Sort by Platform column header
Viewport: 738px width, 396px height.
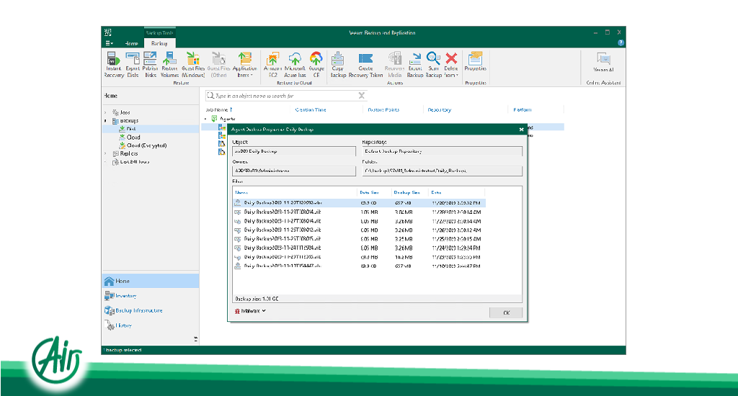(x=523, y=109)
